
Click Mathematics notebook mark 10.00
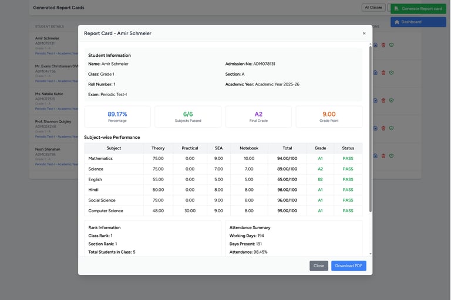pos(249,158)
